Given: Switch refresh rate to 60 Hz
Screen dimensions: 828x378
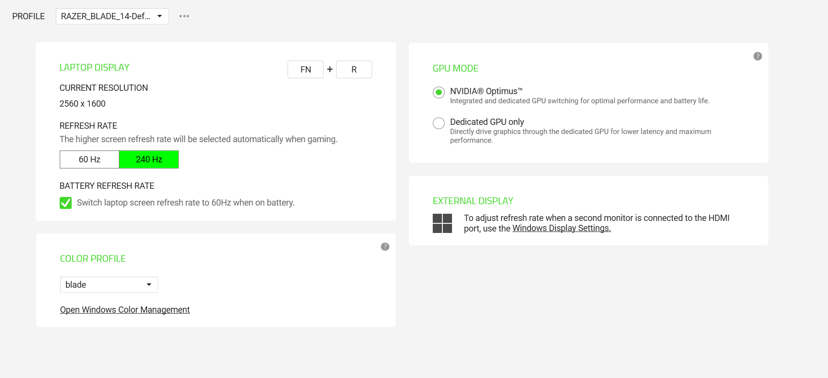Looking at the screenshot, I should [x=89, y=159].
